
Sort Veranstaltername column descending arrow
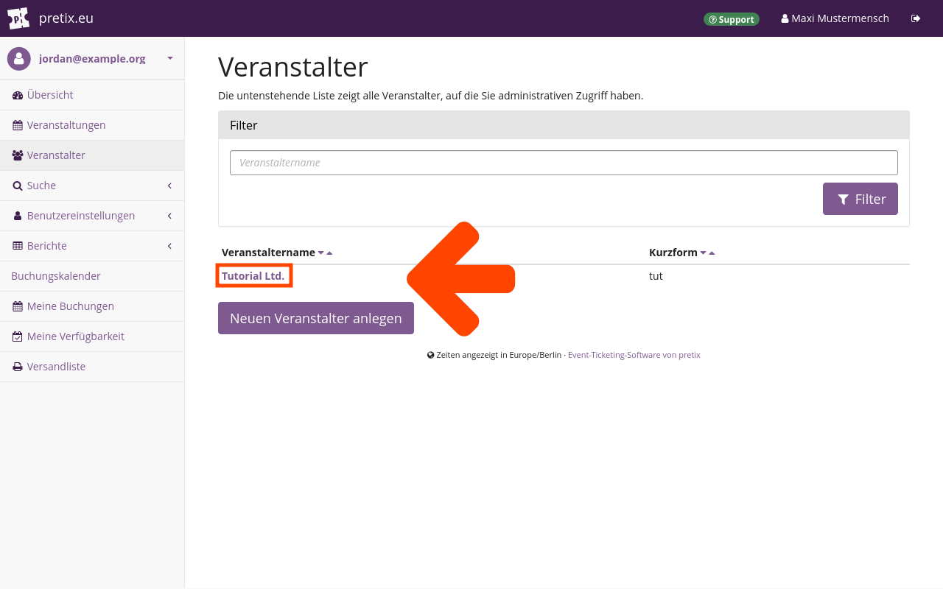pyautogui.click(x=321, y=253)
